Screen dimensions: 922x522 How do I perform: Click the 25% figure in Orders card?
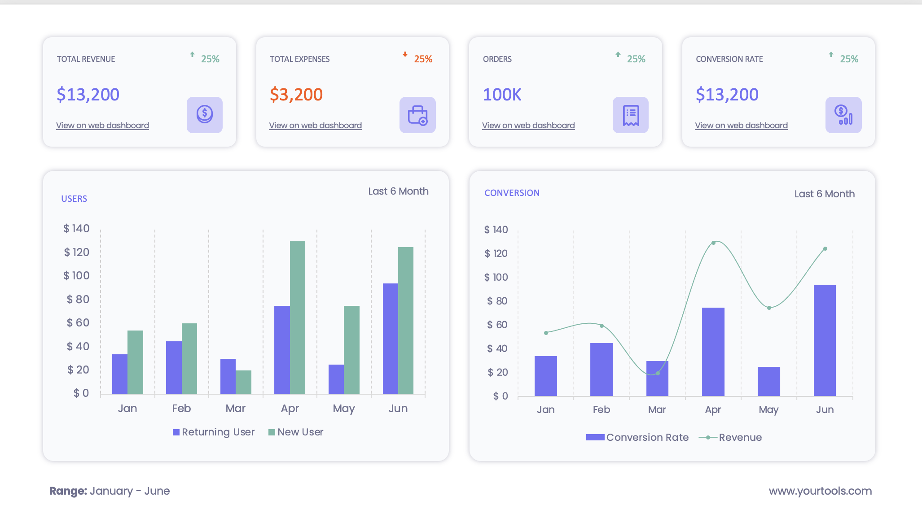pos(636,59)
